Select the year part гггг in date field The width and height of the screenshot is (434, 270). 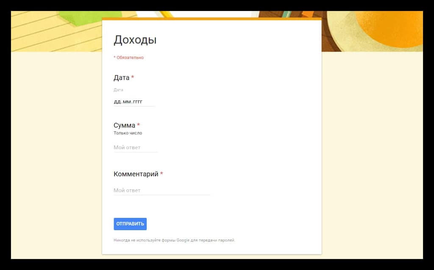[137, 102]
